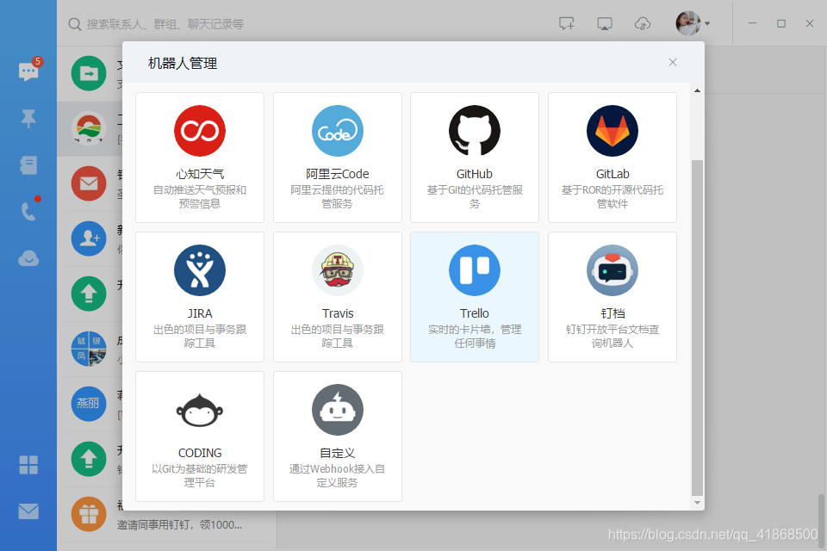Viewport: 827px width, 551px height.
Task: Click the 自动推送天气预报和预警信息 description
Action: pyautogui.click(x=200, y=196)
